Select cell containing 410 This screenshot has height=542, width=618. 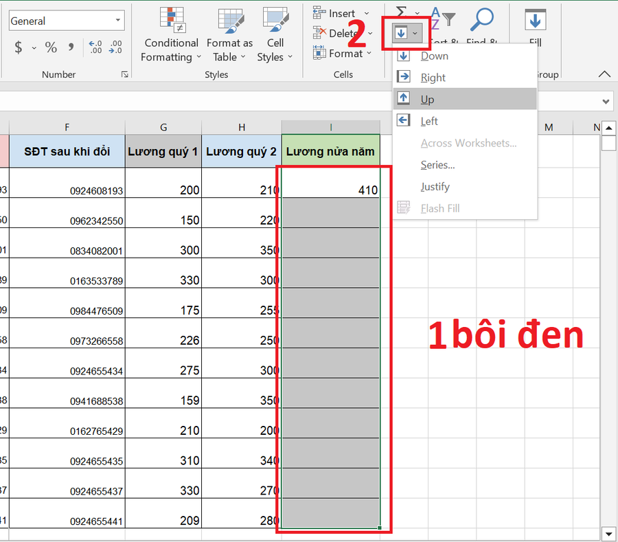(x=331, y=183)
